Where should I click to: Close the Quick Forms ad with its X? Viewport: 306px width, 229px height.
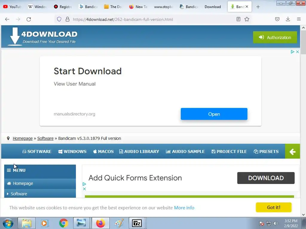click(x=84, y=189)
